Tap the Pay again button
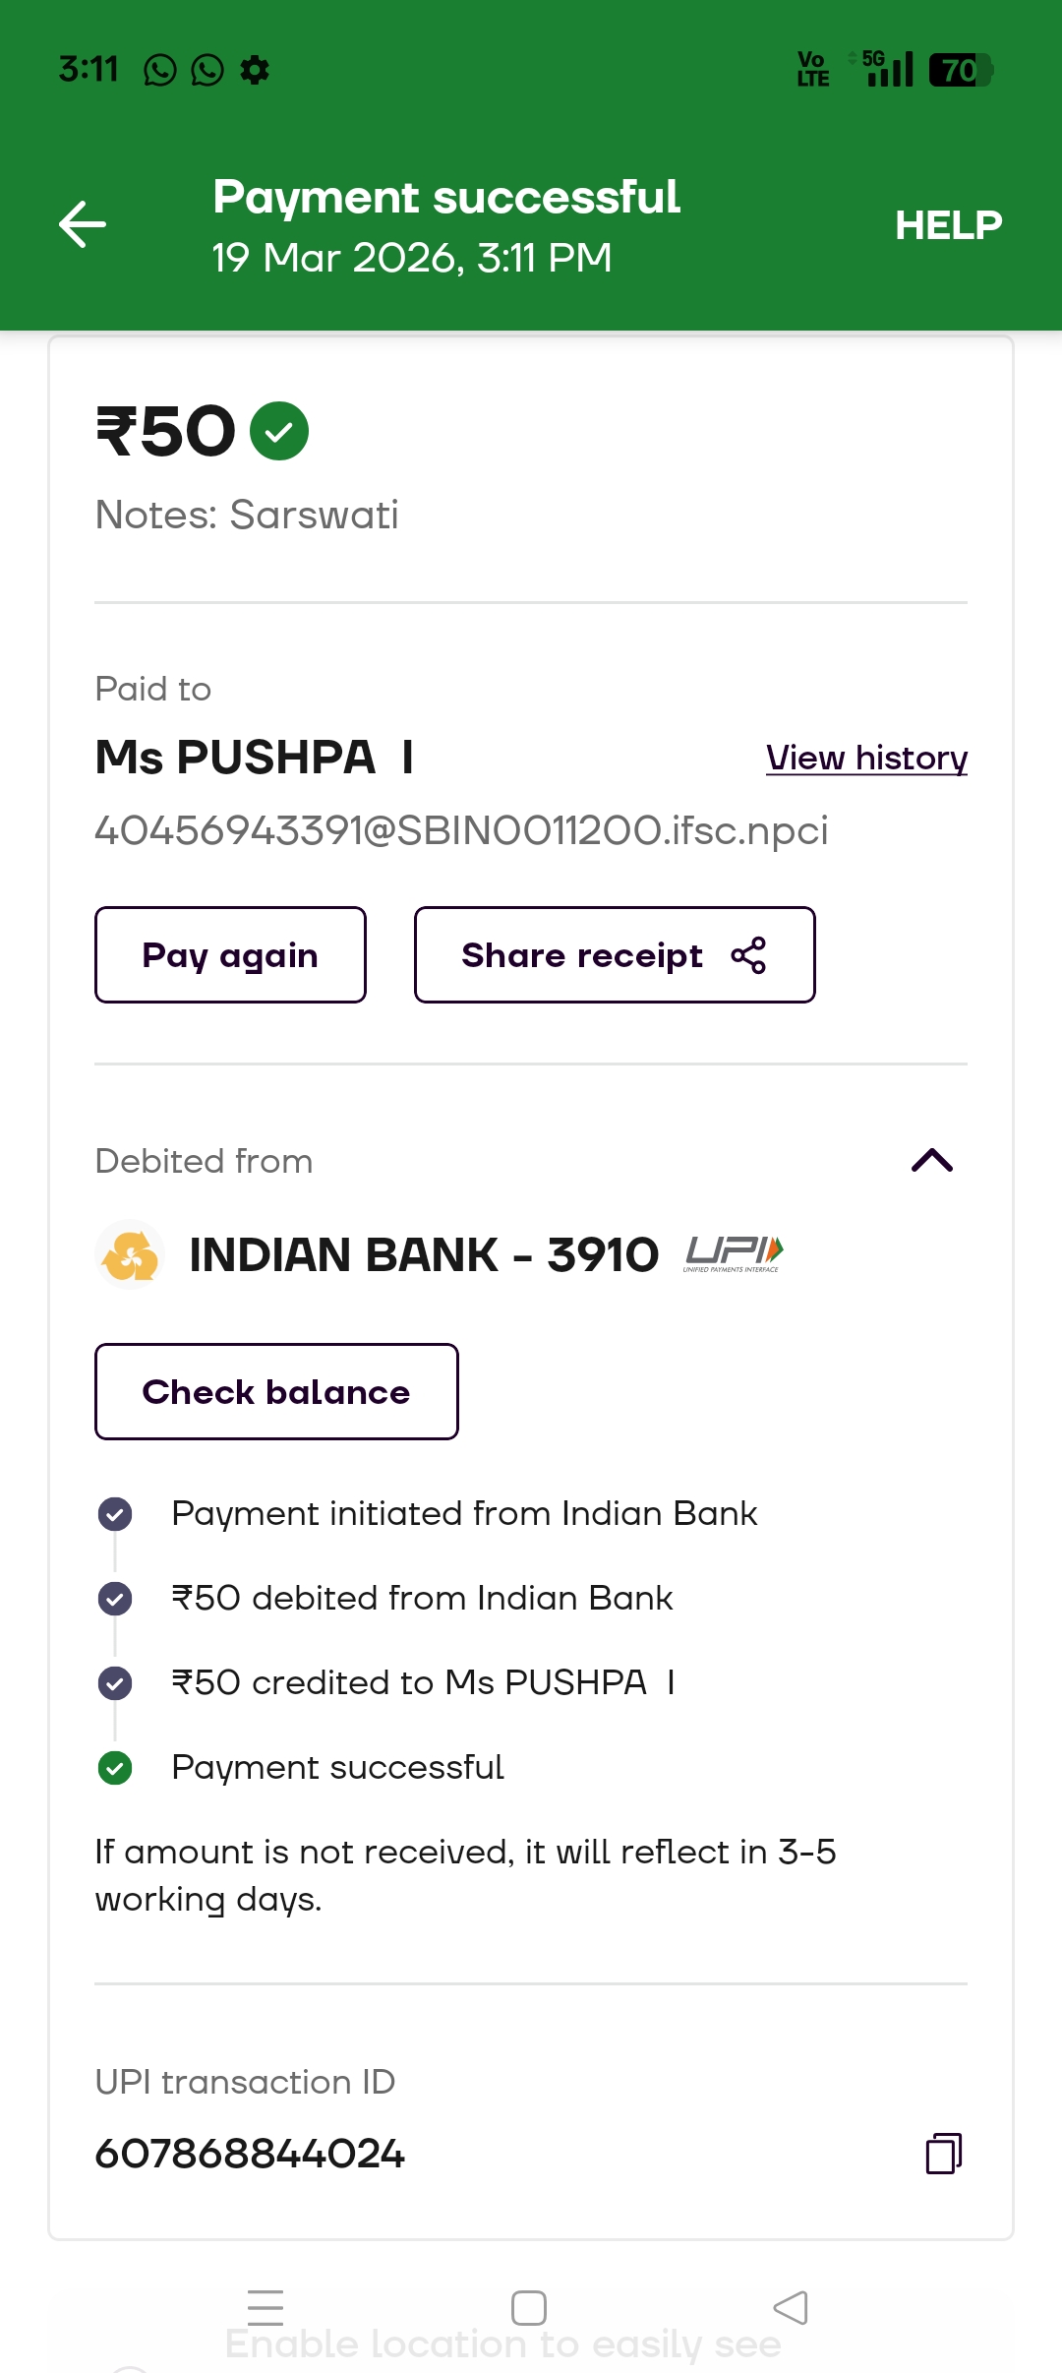The height and width of the screenshot is (2373, 1062). [230, 955]
